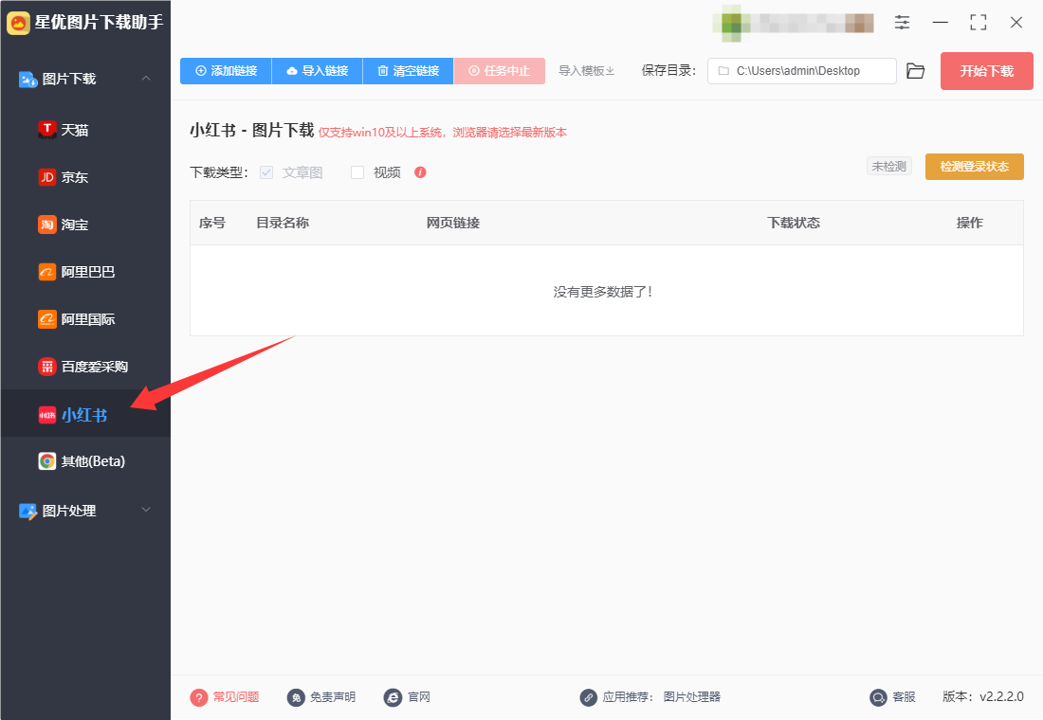Open the settings sliders icon in title bar
The width and height of the screenshot is (1043, 720).
pyautogui.click(x=902, y=23)
